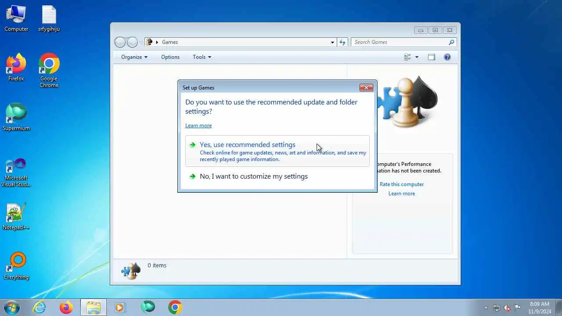The image size is (562, 316).
Task: Open the view options dropdown arrow
Action: click(417, 57)
